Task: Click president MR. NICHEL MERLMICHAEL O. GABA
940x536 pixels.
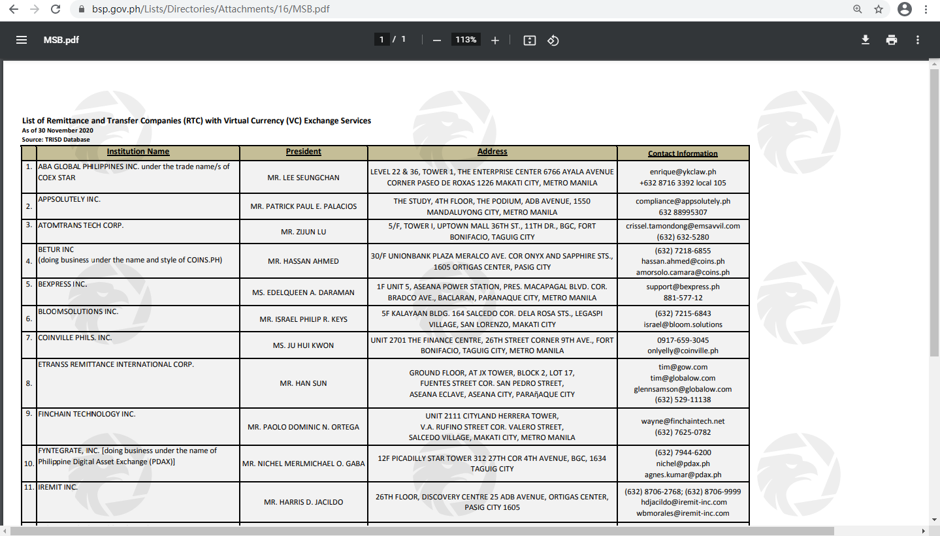Action: pos(304,464)
